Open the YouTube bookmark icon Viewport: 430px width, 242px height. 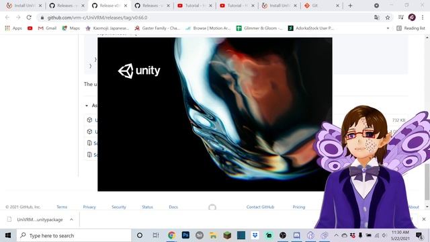pos(30,28)
